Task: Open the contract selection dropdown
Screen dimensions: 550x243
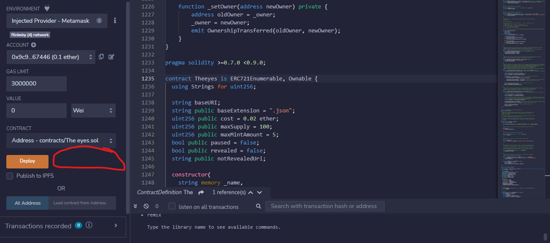Action: point(61,140)
